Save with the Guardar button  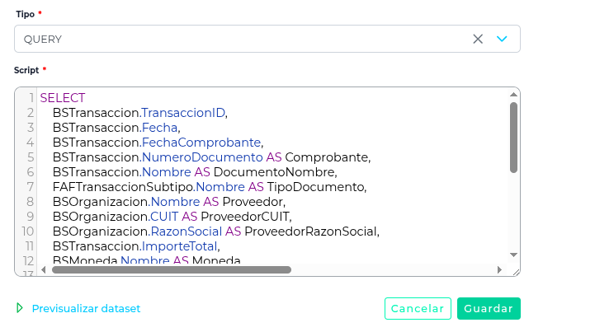(489, 308)
